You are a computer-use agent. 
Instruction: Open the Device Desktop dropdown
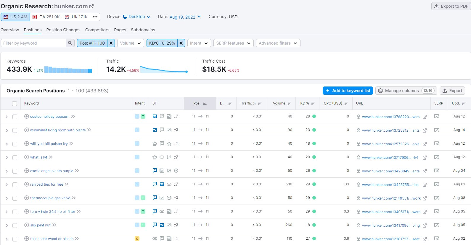tap(136, 17)
